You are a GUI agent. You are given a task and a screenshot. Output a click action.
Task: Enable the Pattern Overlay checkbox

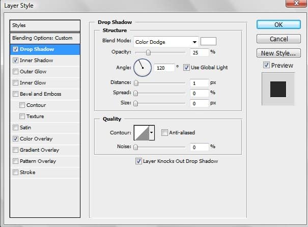15,161
